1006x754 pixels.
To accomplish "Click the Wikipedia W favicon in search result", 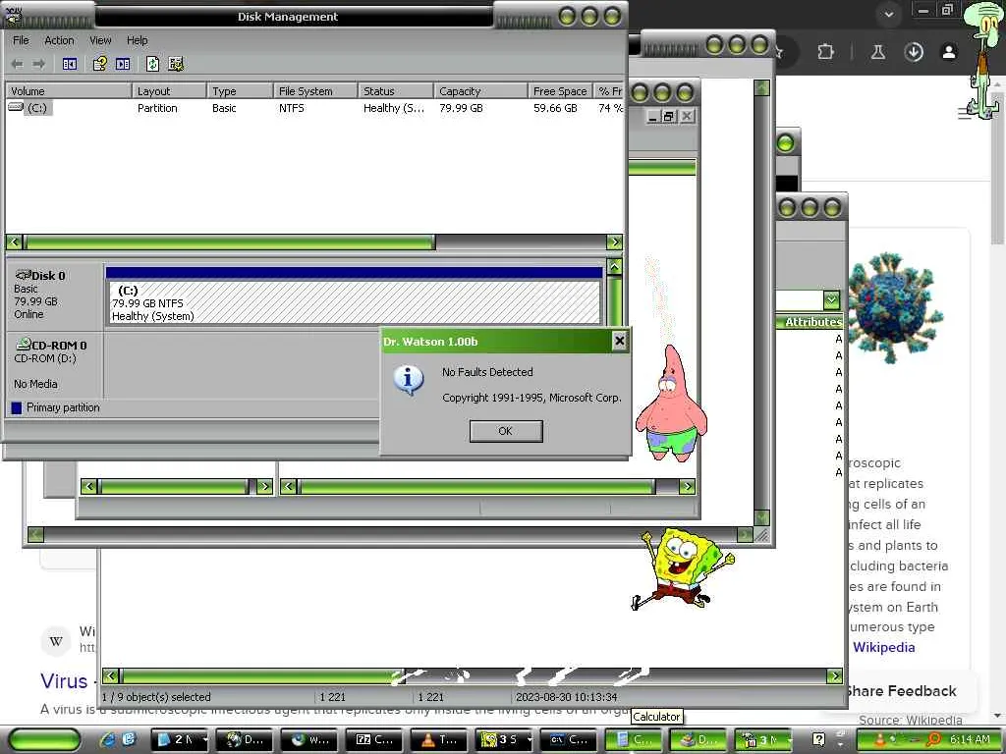I will (x=56, y=641).
